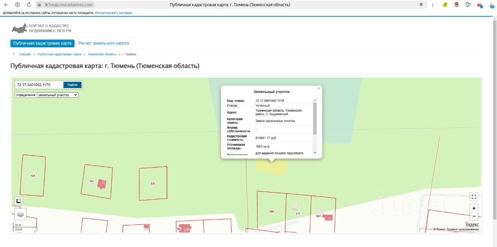Click the Импортировать закладки link
Viewport: 497px width, 247px height.
113,13
